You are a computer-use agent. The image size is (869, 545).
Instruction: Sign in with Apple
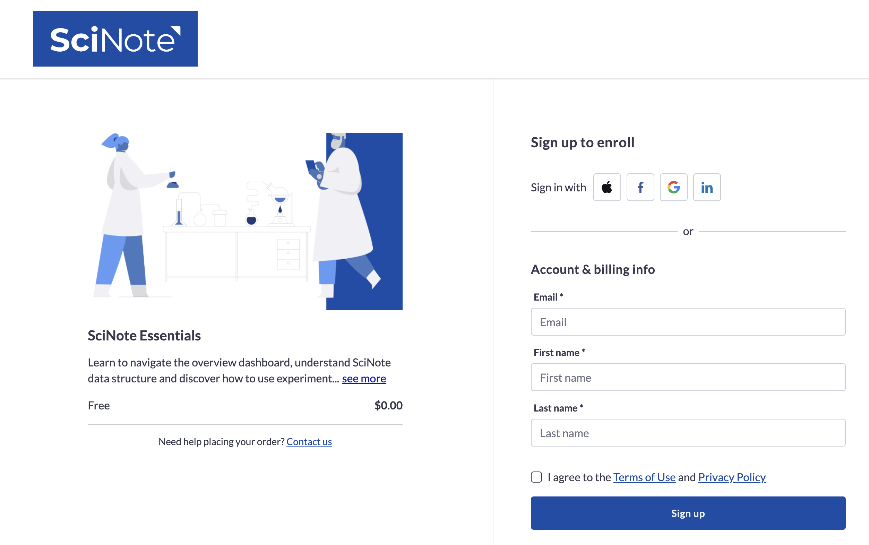pyautogui.click(x=607, y=188)
